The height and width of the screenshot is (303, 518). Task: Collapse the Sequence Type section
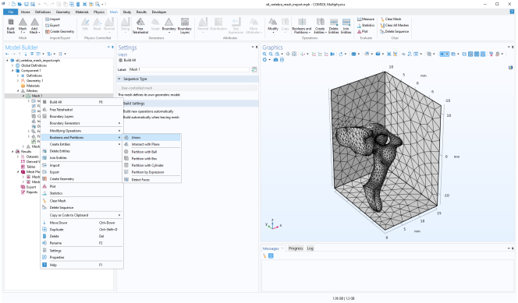pyautogui.click(x=119, y=79)
